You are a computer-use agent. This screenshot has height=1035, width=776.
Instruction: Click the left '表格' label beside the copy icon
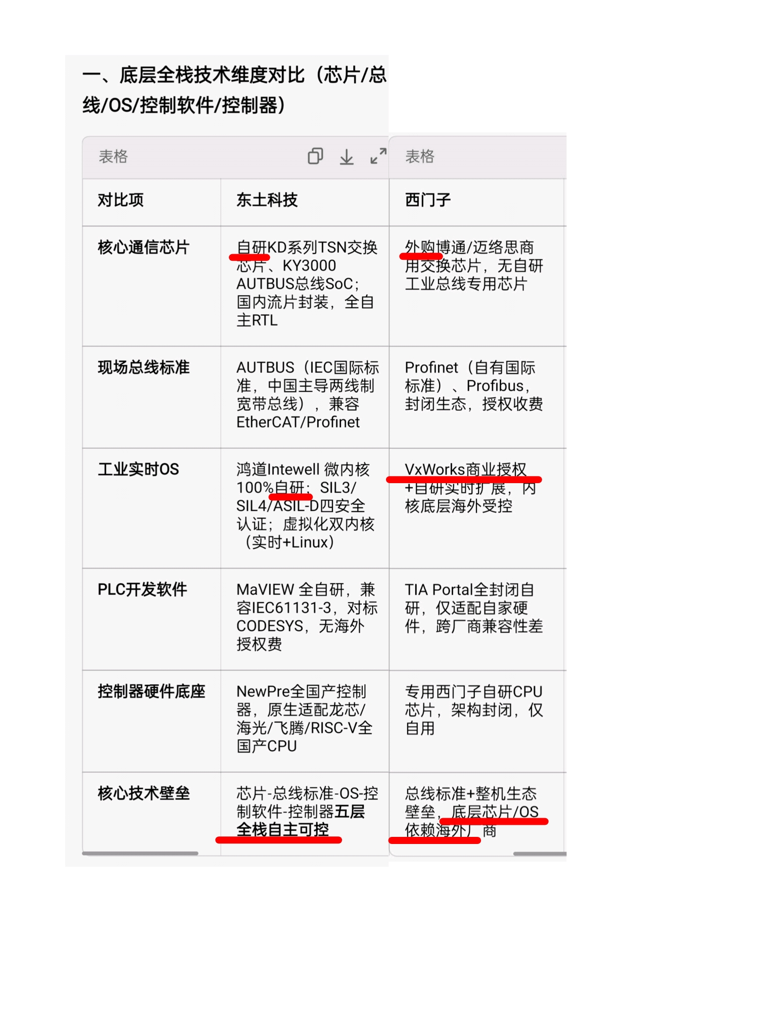[113, 157]
